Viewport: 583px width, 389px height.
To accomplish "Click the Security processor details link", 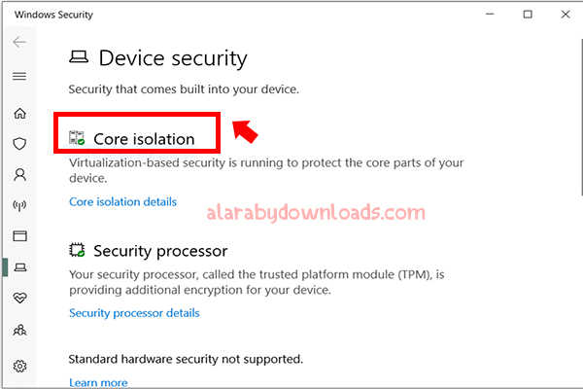I will (x=134, y=313).
